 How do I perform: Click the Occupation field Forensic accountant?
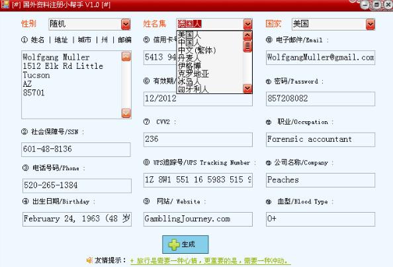point(321,140)
